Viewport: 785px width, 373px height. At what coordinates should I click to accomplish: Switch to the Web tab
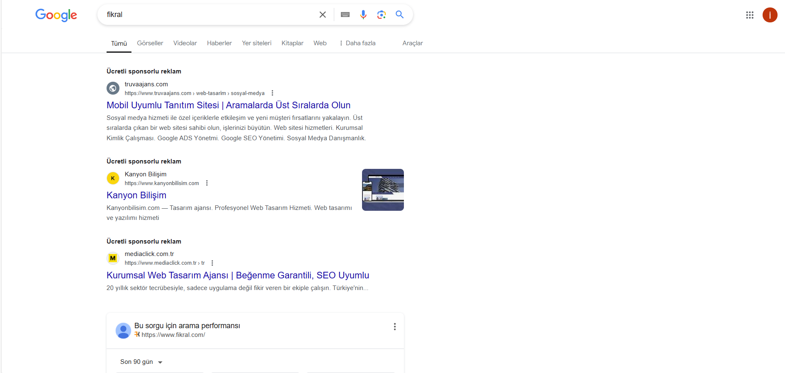click(x=320, y=43)
